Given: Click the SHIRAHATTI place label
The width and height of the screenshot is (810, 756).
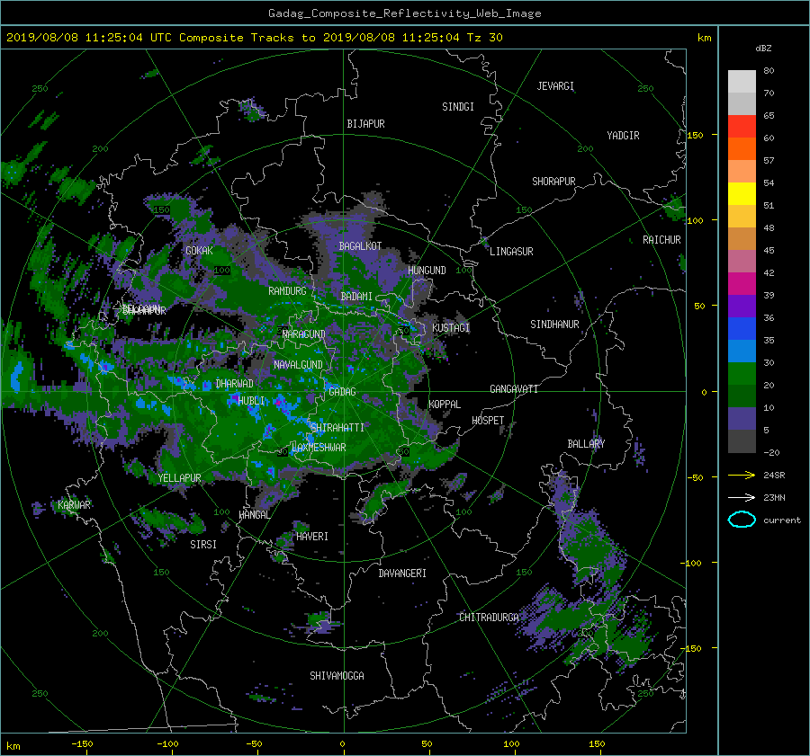Looking at the screenshot, I should [337, 427].
